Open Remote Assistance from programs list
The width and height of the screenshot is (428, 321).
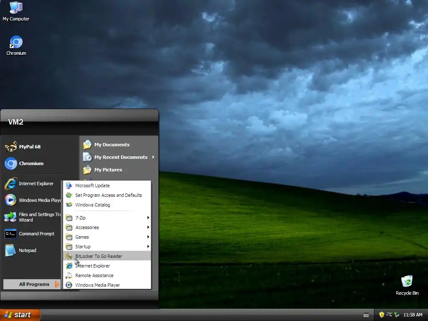[107, 275]
